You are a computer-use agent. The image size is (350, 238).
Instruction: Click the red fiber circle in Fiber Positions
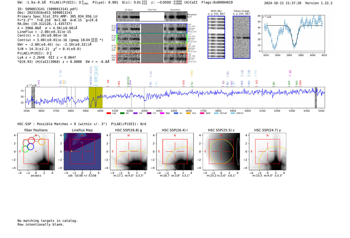point(31,140)
